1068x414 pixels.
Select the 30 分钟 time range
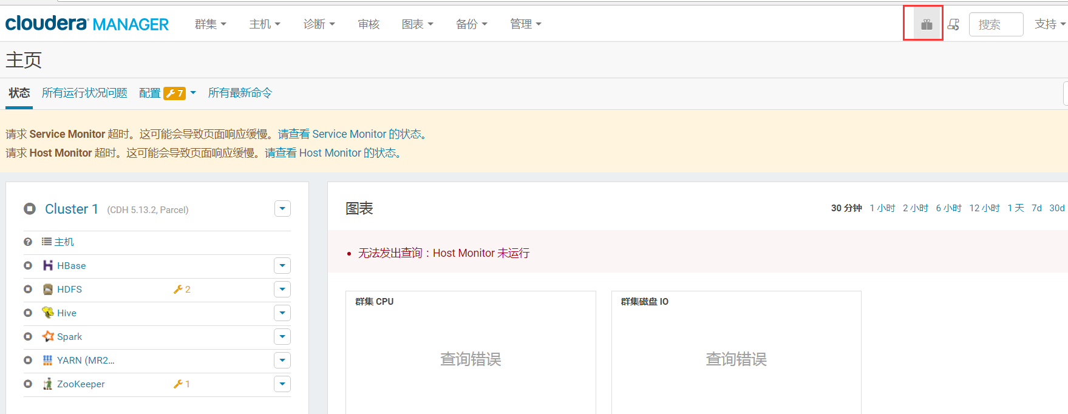point(846,208)
